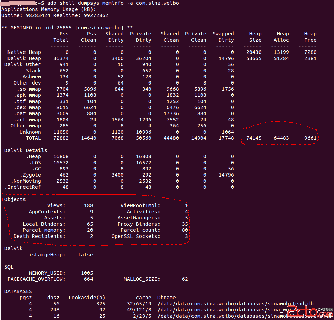Click the TOTAL Pss value 72882
Viewport: 334px width, 320px height.
tap(61, 138)
